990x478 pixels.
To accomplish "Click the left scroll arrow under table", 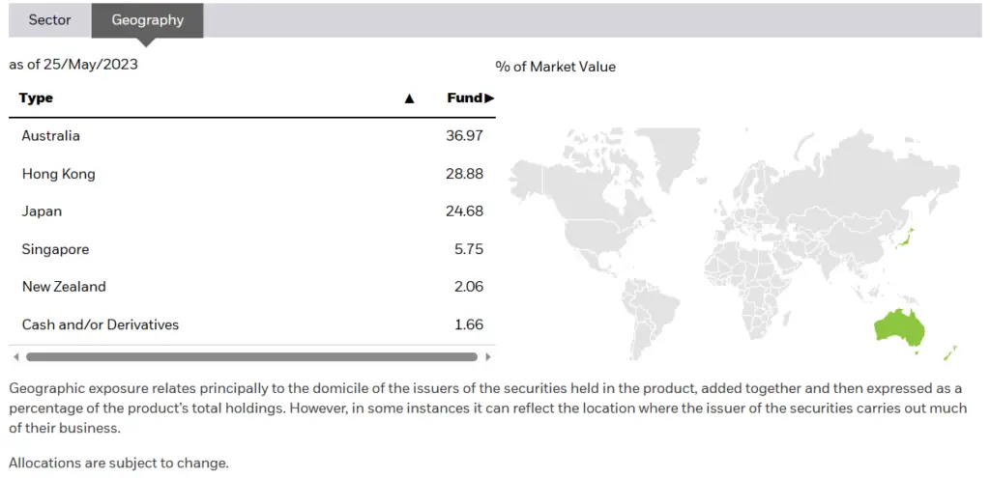I will (x=16, y=357).
